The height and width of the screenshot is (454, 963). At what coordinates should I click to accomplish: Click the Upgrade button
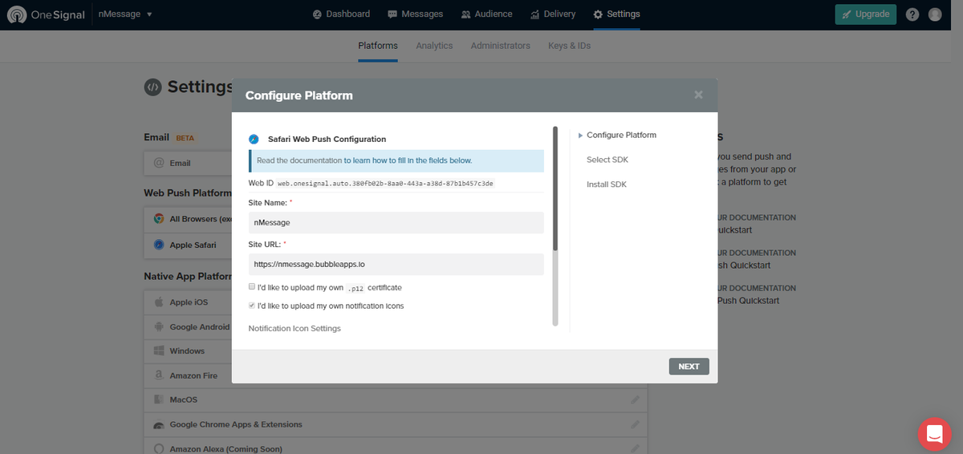(x=865, y=14)
